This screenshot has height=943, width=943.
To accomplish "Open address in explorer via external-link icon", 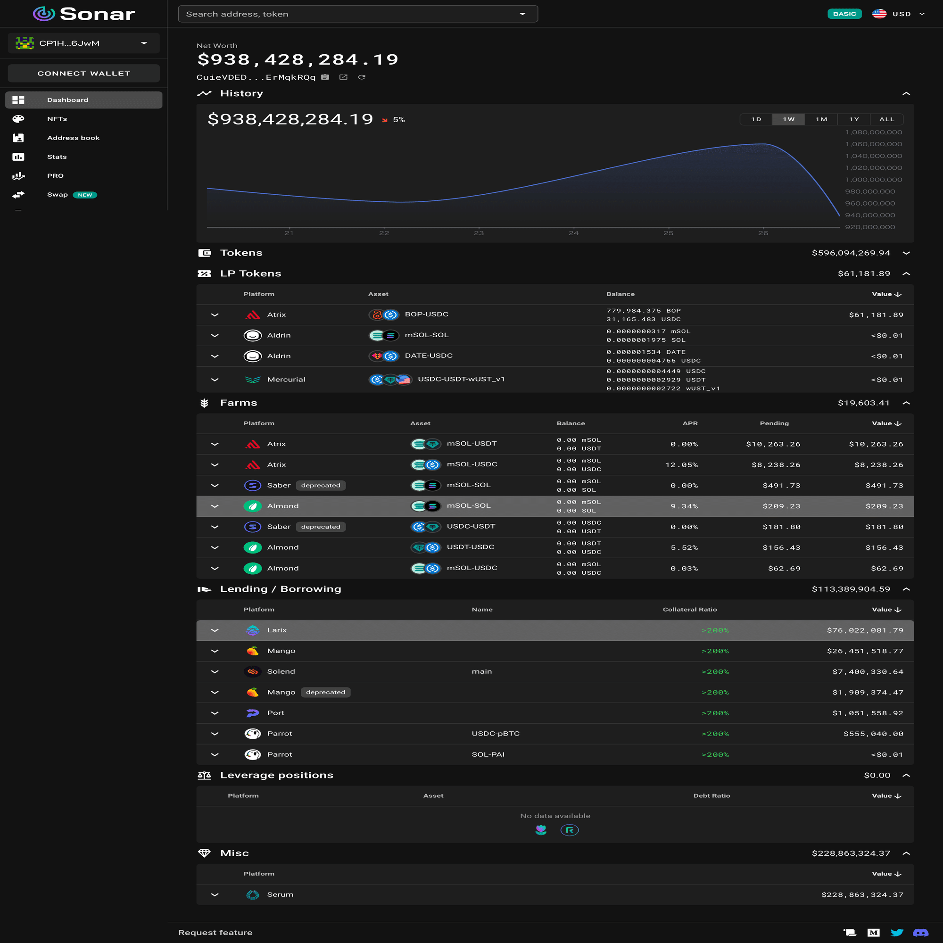I will [343, 77].
